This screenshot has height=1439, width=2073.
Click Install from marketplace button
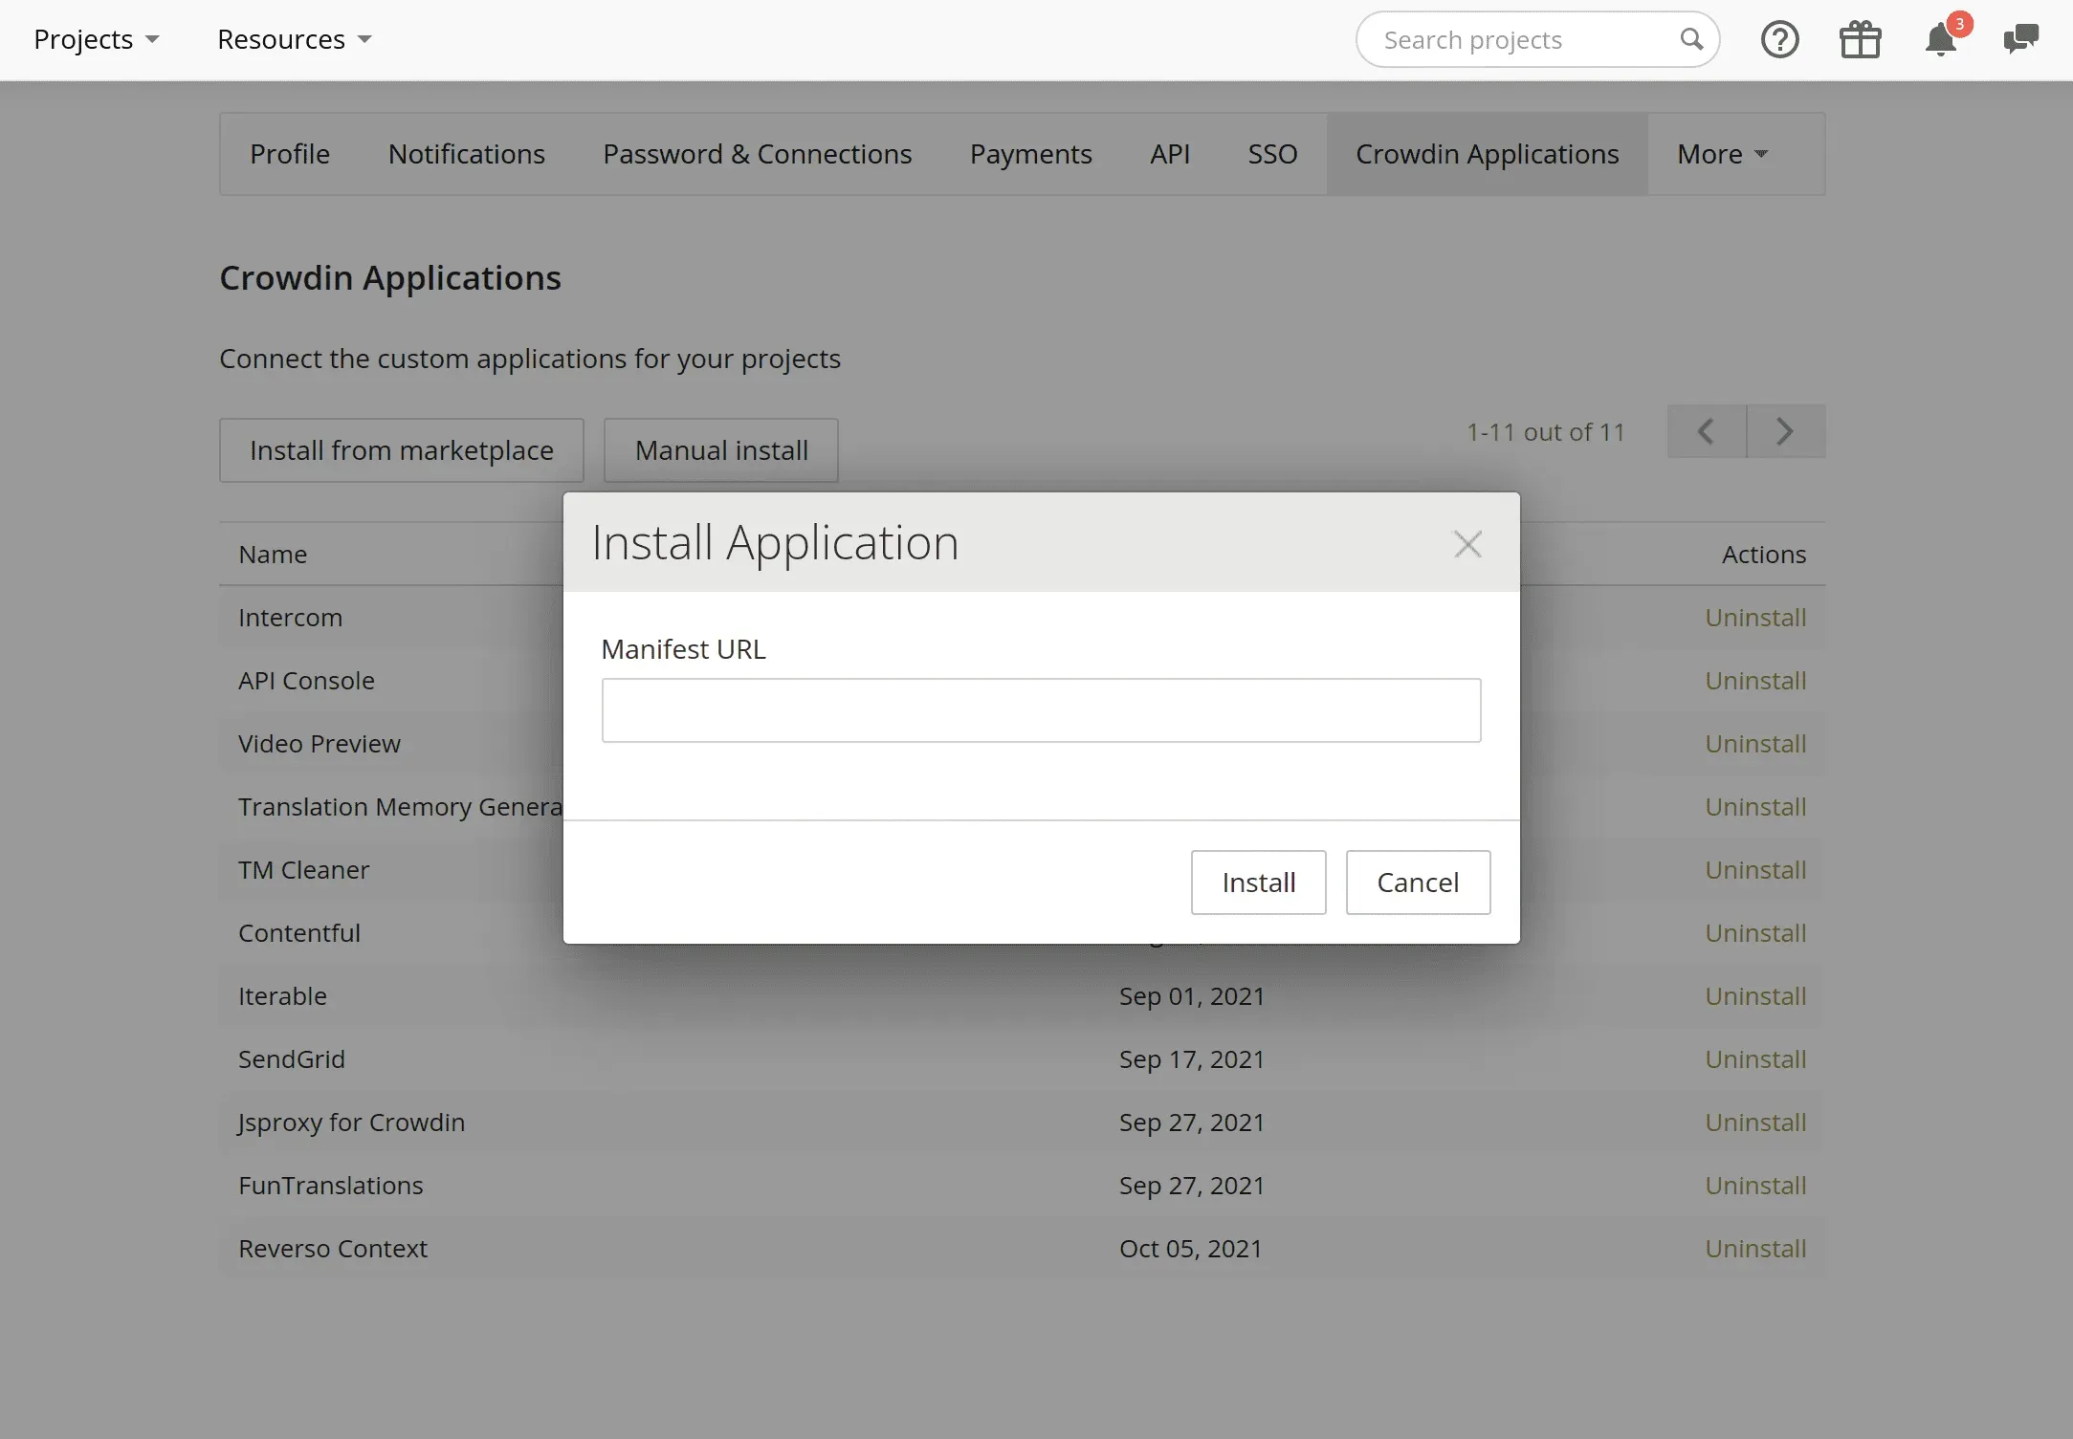coord(401,450)
